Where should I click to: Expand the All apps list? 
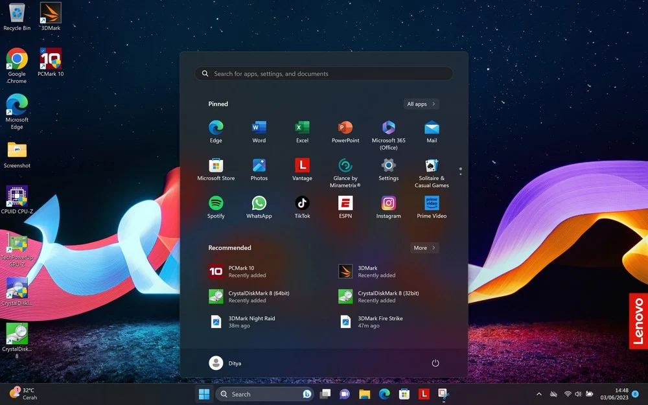click(421, 104)
